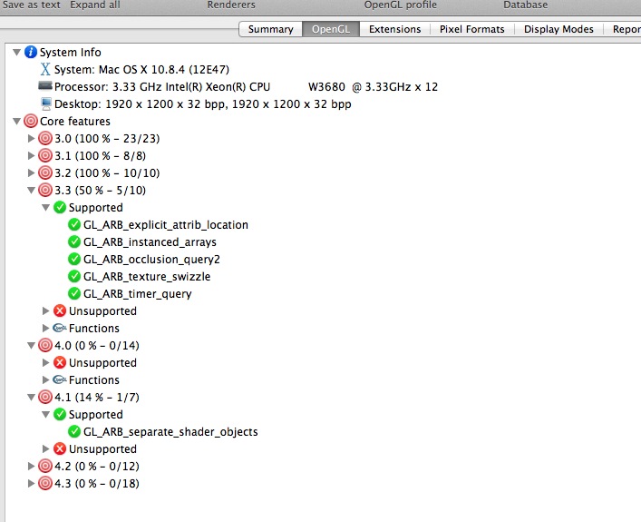Viewport: 641px width, 522px height.
Task: Click the target icon next to 3.1
Action: coord(45,155)
